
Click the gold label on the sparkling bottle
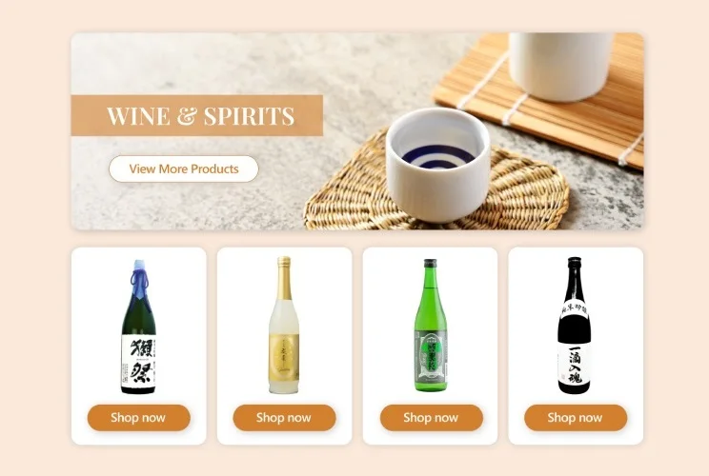click(x=284, y=357)
